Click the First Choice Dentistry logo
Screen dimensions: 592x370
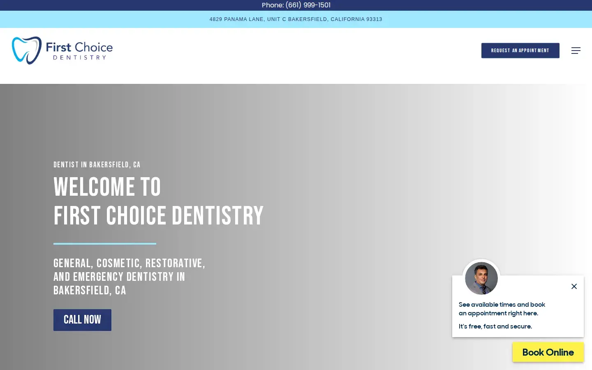point(62,51)
